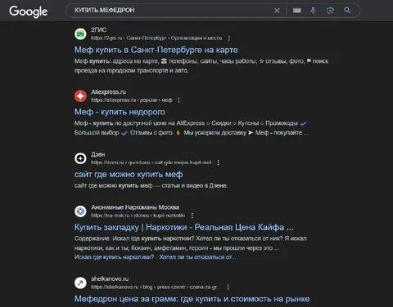
Task: Open the 2ГИС result title about Санкт-Петербурге на карте
Action: (156, 50)
